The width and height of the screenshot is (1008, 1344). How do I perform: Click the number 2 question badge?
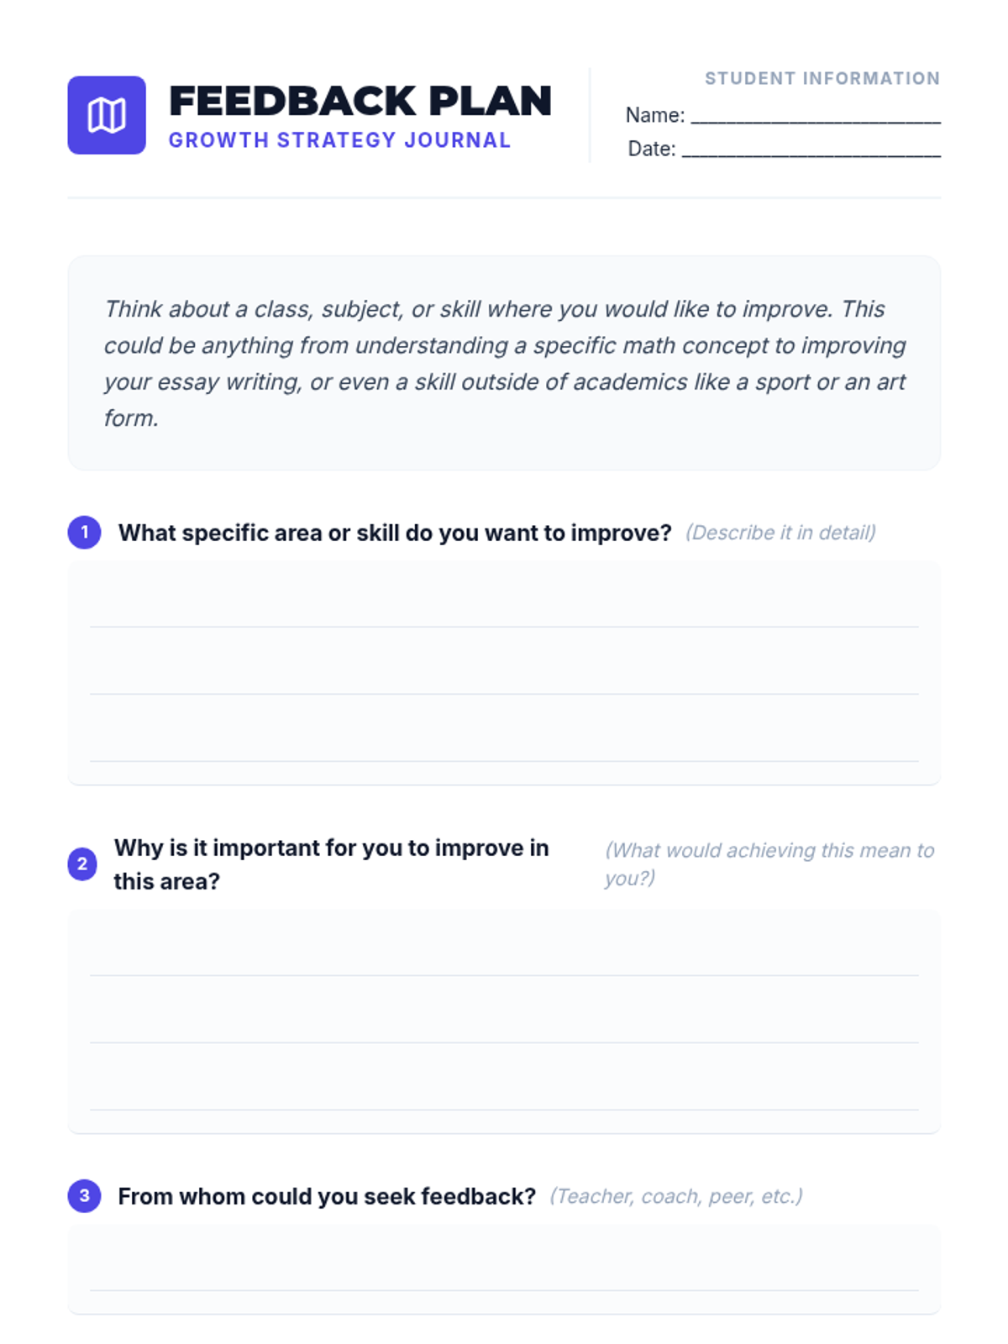click(82, 864)
